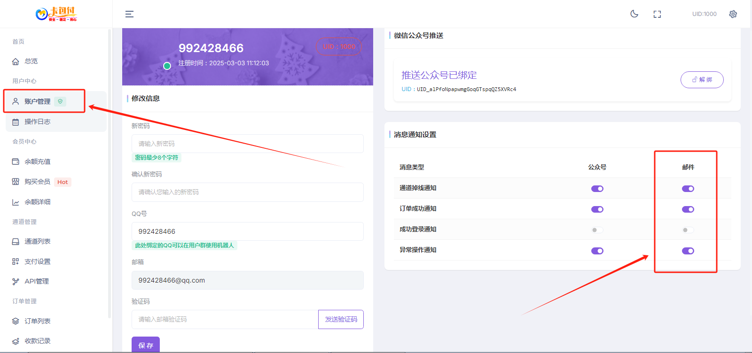Click the store icon beside 购买会员
Screen dimensions: 752x353
[x=16, y=182]
